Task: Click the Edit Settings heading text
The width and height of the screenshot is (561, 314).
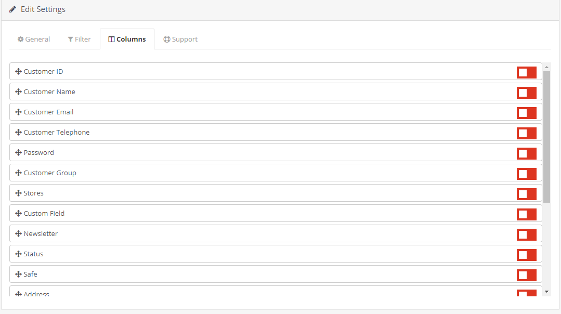Action: (x=43, y=9)
